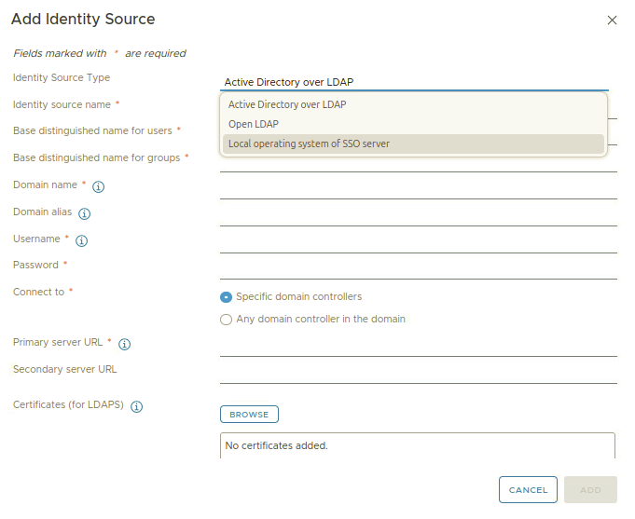Click the Domain name info icon
635x519 pixels.
(x=99, y=186)
